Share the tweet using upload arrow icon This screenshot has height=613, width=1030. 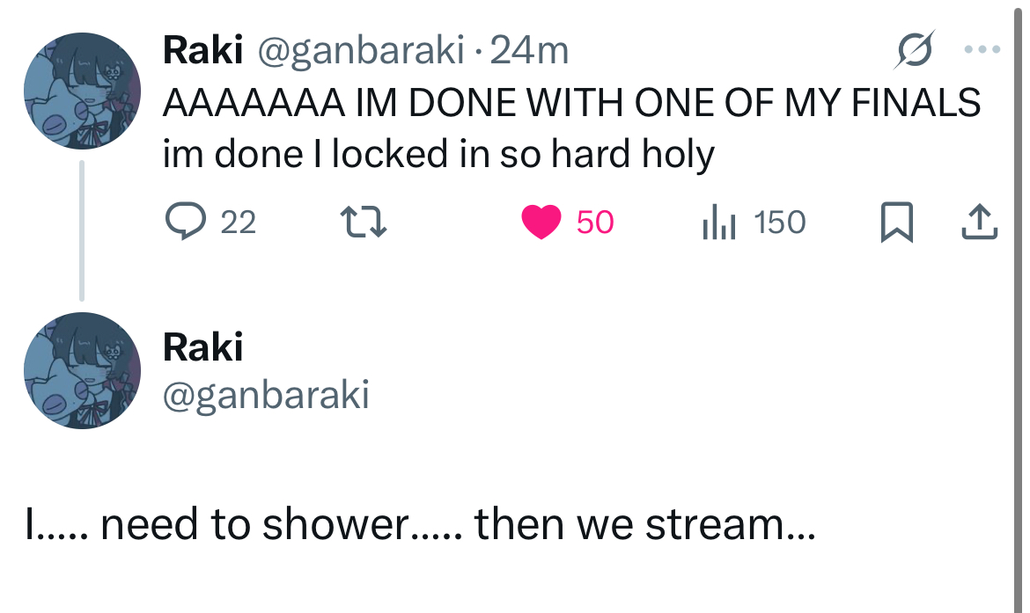pyautogui.click(x=979, y=223)
